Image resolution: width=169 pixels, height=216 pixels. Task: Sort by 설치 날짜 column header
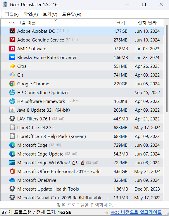[x=147, y=23]
